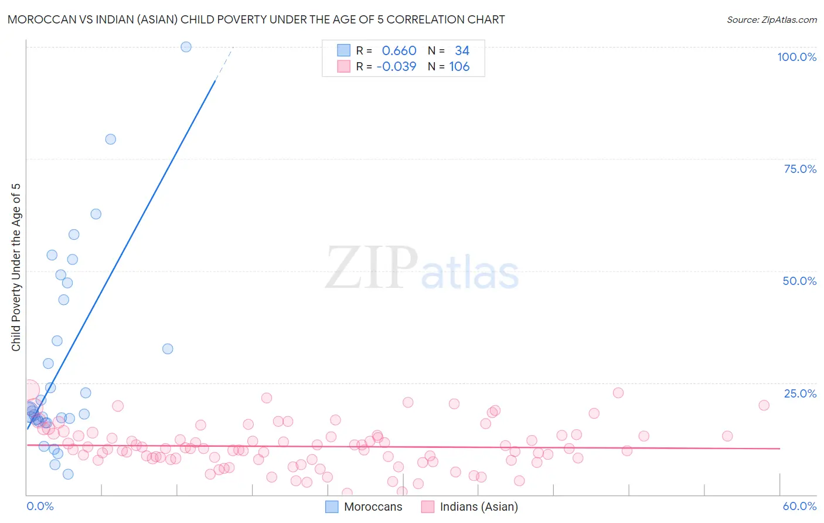This screenshot has height=523, width=824.
Task: Click the 100.0% y-axis label
Action: tap(796, 57)
